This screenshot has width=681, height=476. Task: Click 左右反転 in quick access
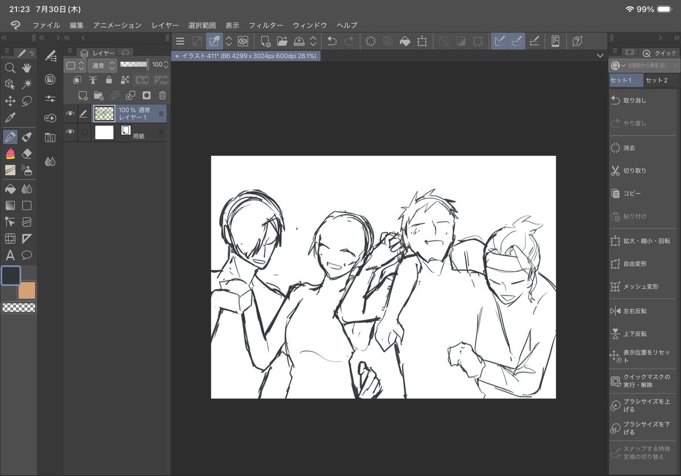pos(643,311)
